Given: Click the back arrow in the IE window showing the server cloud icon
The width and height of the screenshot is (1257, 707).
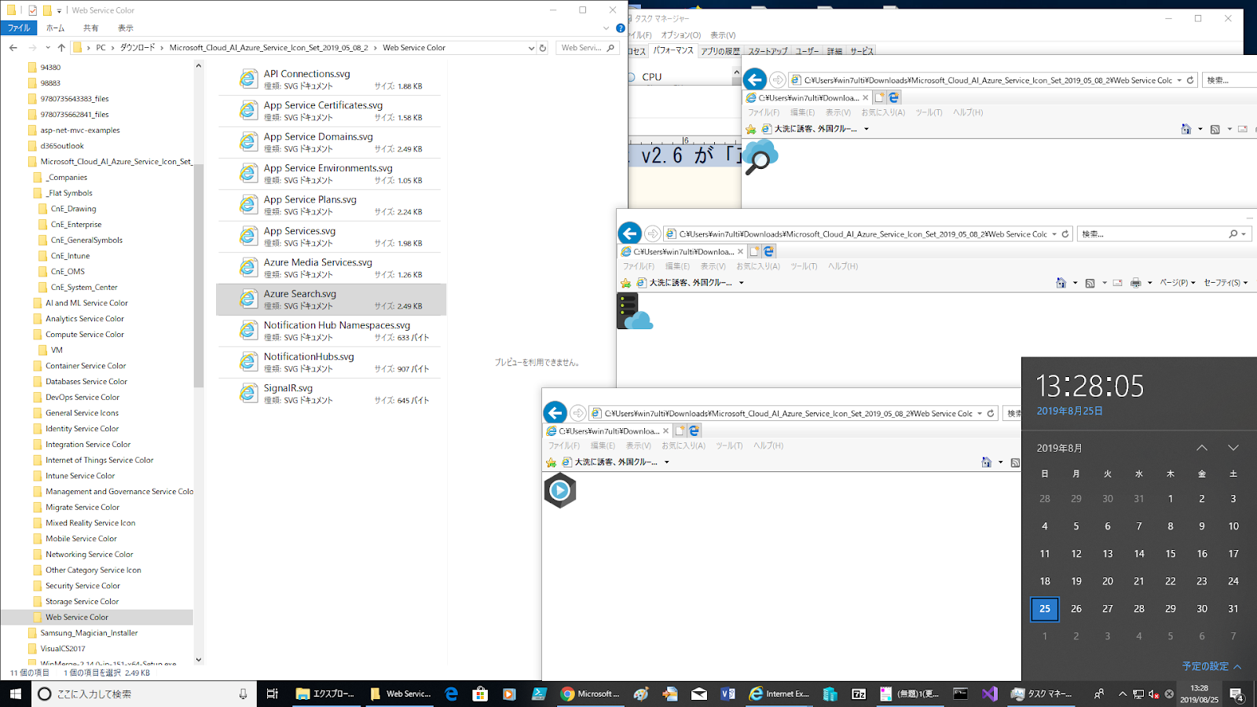Looking at the screenshot, I should click(630, 233).
